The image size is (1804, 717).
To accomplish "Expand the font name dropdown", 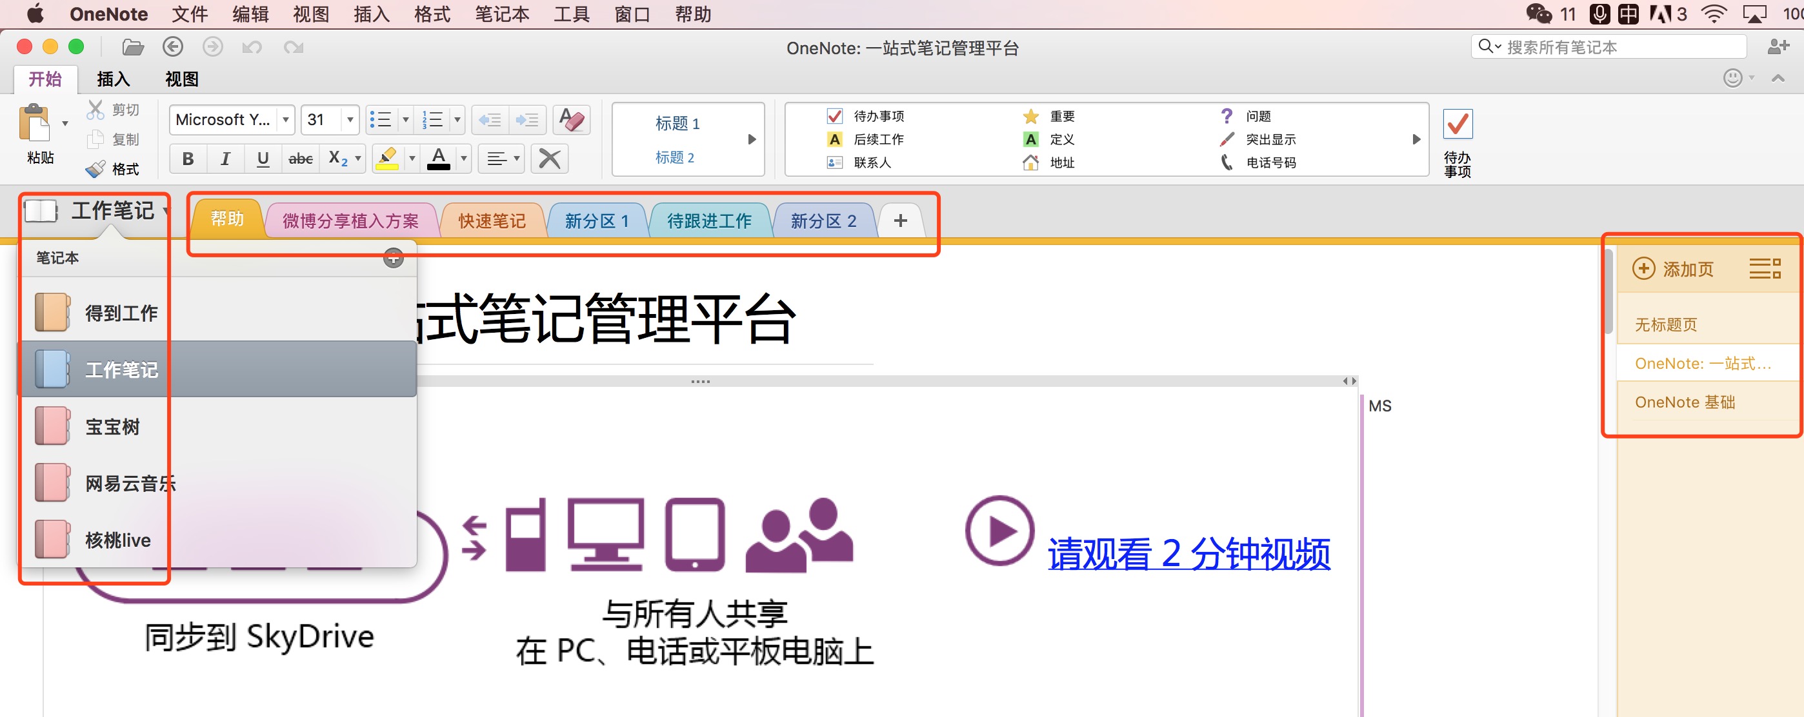I will coord(285,120).
